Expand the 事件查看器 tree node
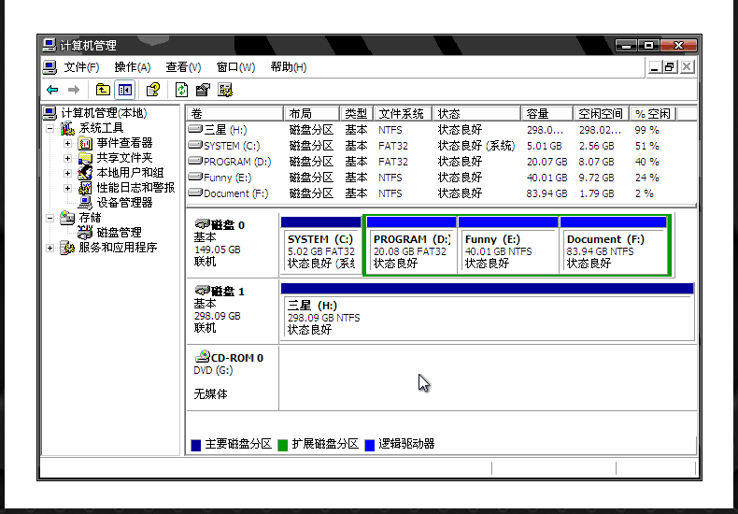This screenshot has height=514, width=738. 68,143
